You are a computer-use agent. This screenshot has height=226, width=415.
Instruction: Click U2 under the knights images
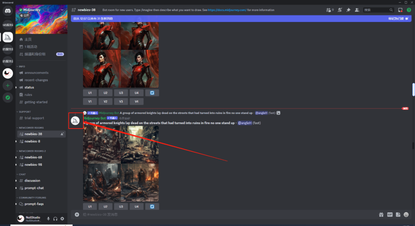click(105, 206)
